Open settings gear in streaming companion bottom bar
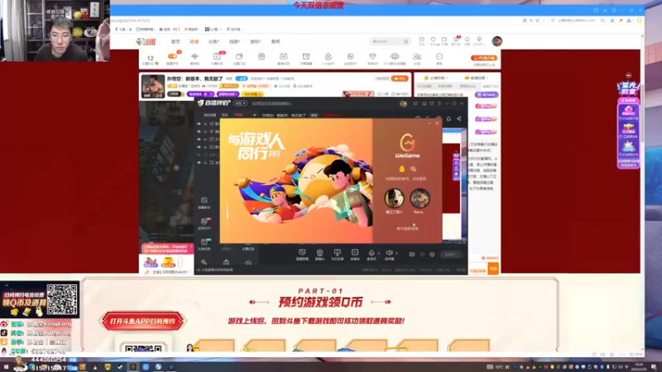This screenshot has width=662, height=372. [x=432, y=255]
